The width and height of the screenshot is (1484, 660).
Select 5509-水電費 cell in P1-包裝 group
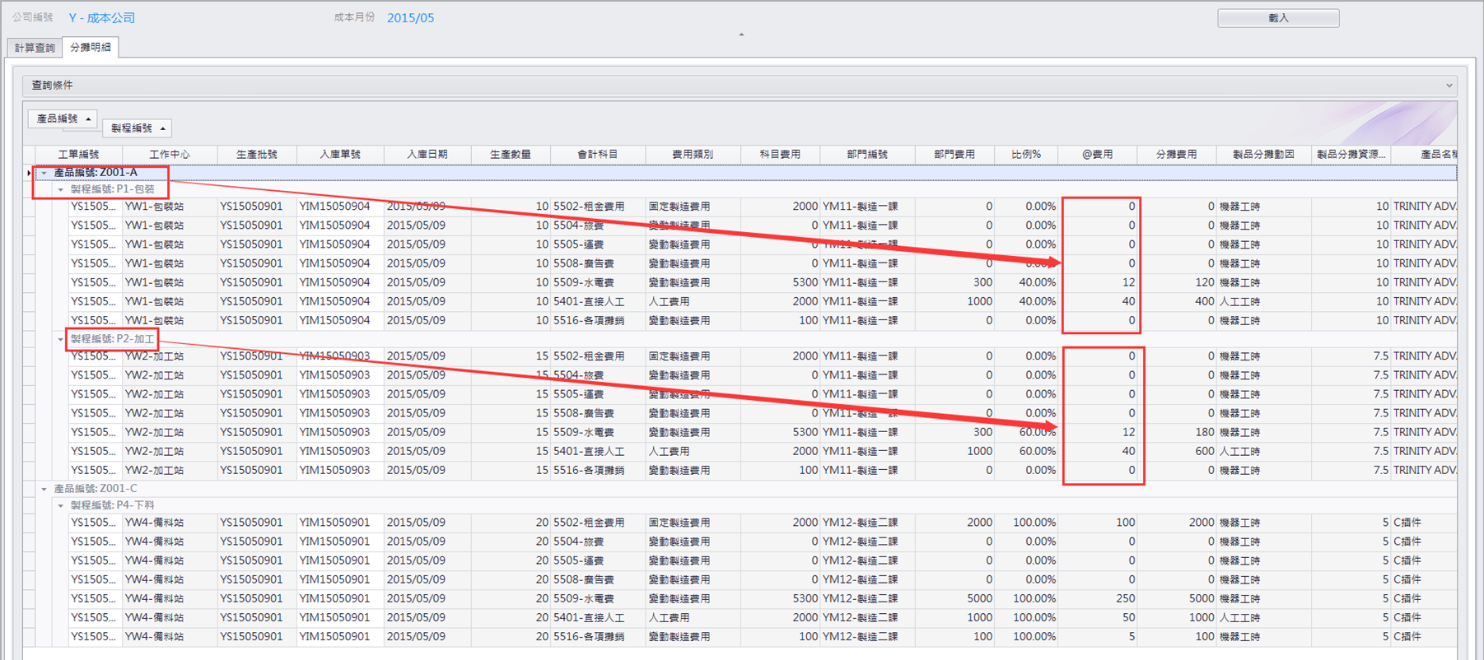tap(597, 282)
